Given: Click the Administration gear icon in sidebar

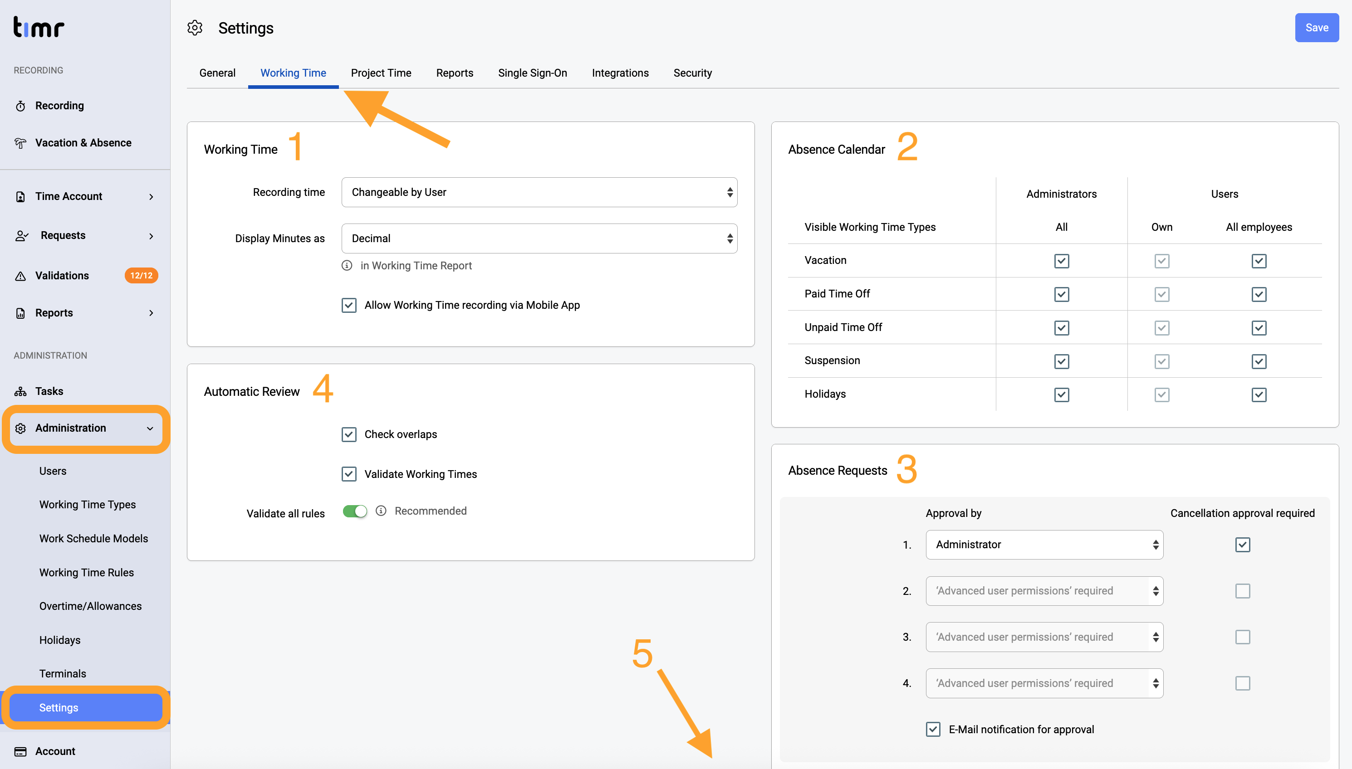Looking at the screenshot, I should point(20,428).
